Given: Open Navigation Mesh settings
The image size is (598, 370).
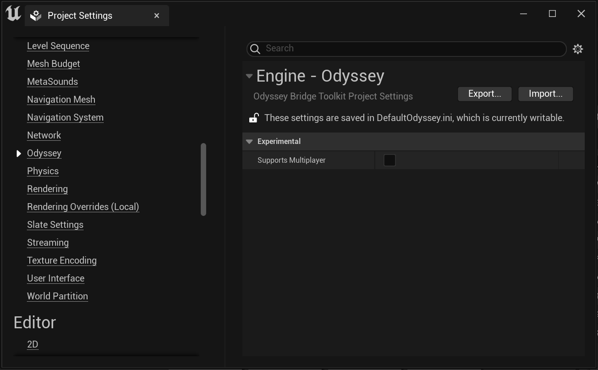Looking at the screenshot, I should 61,99.
